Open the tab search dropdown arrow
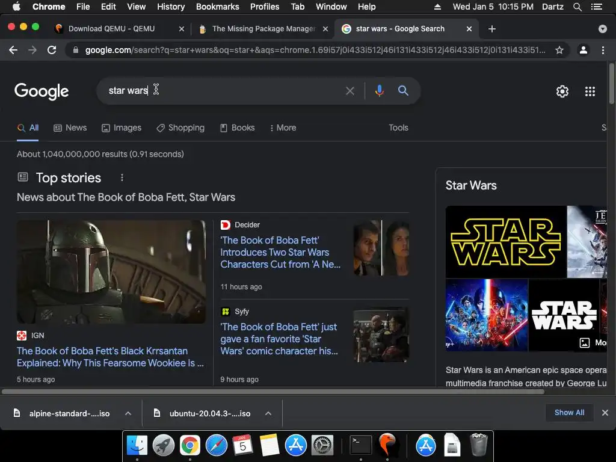 (x=602, y=29)
